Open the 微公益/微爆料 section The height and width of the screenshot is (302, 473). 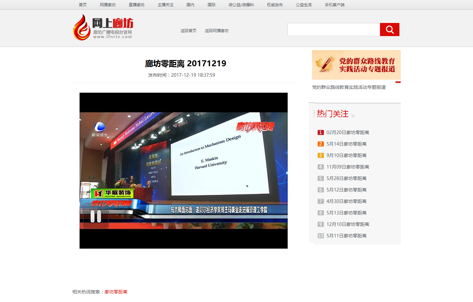pos(241,5)
